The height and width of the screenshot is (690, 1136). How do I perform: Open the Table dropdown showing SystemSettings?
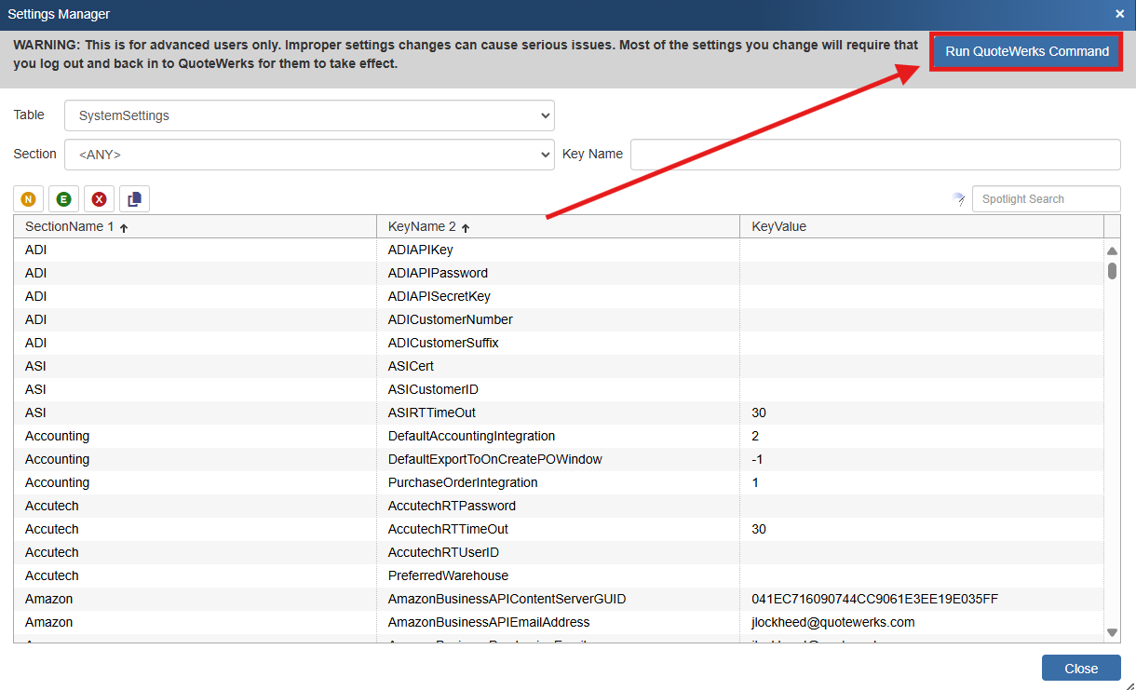click(x=309, y=115)
